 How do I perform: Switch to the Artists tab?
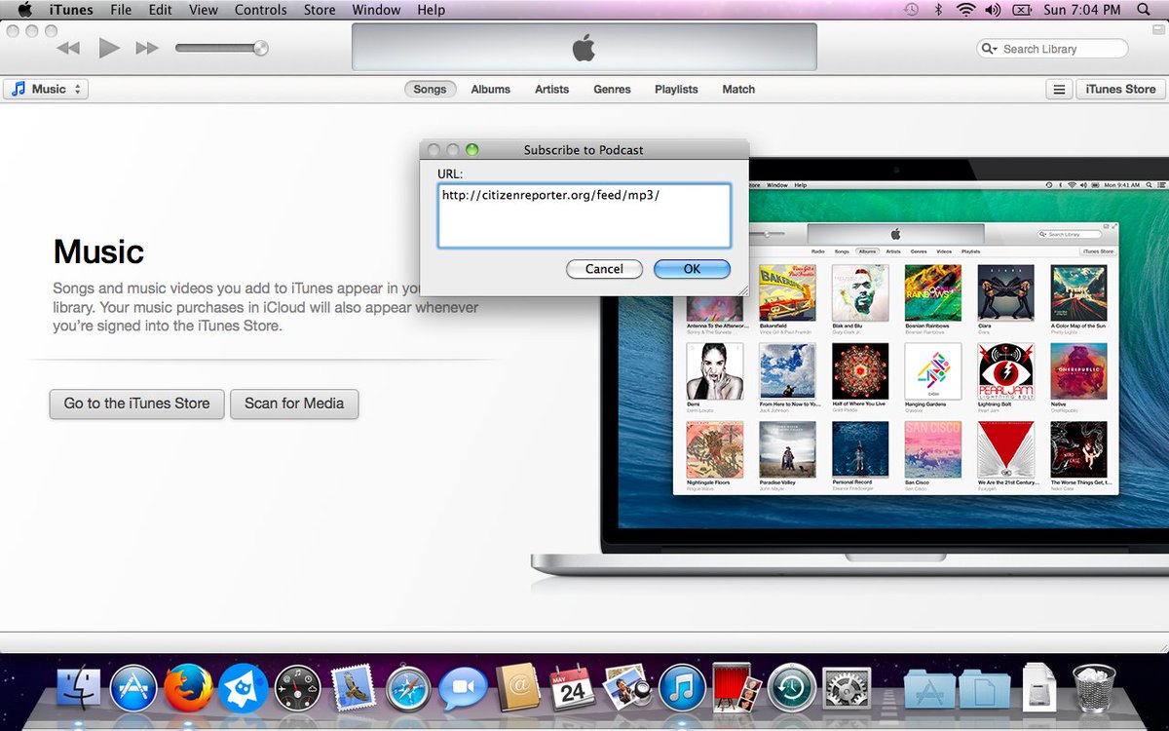coord(551,89)
